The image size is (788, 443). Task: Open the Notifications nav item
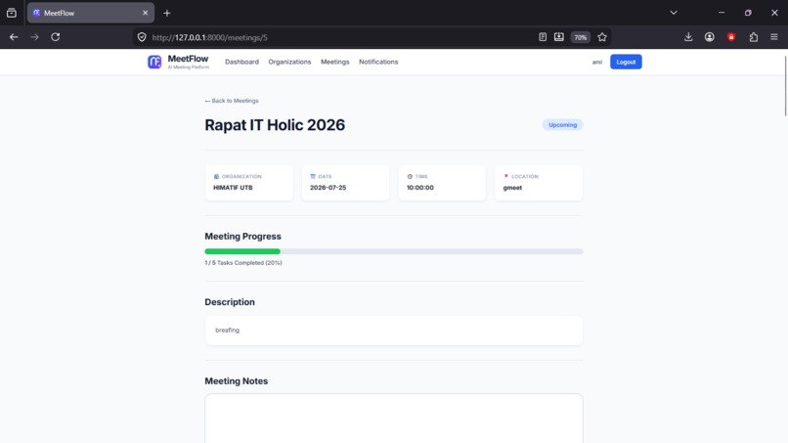click(378, 62)
